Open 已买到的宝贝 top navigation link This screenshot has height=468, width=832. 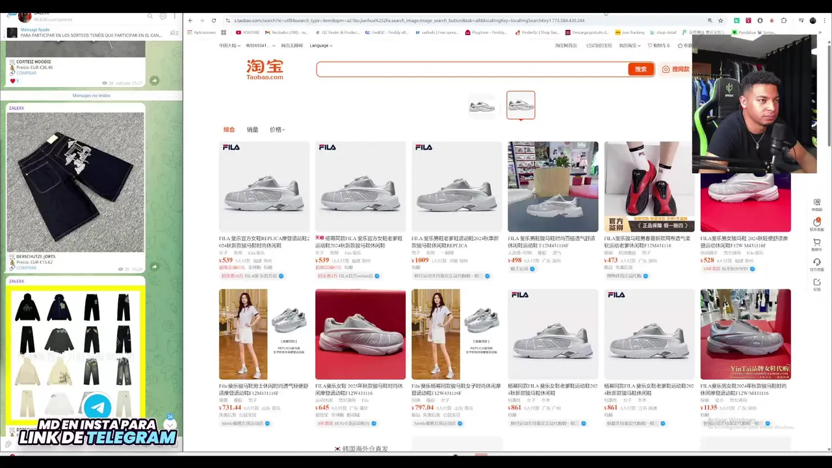(599, 45)
